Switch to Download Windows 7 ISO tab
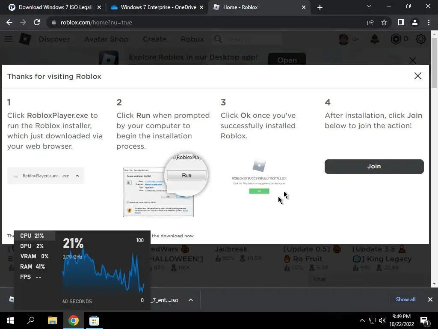 (x=55, y=7)
